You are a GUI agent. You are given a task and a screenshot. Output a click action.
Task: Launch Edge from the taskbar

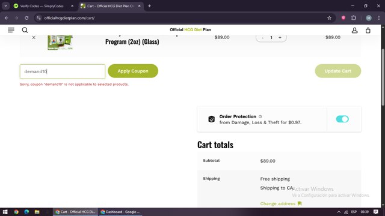(x=26, y=212)
